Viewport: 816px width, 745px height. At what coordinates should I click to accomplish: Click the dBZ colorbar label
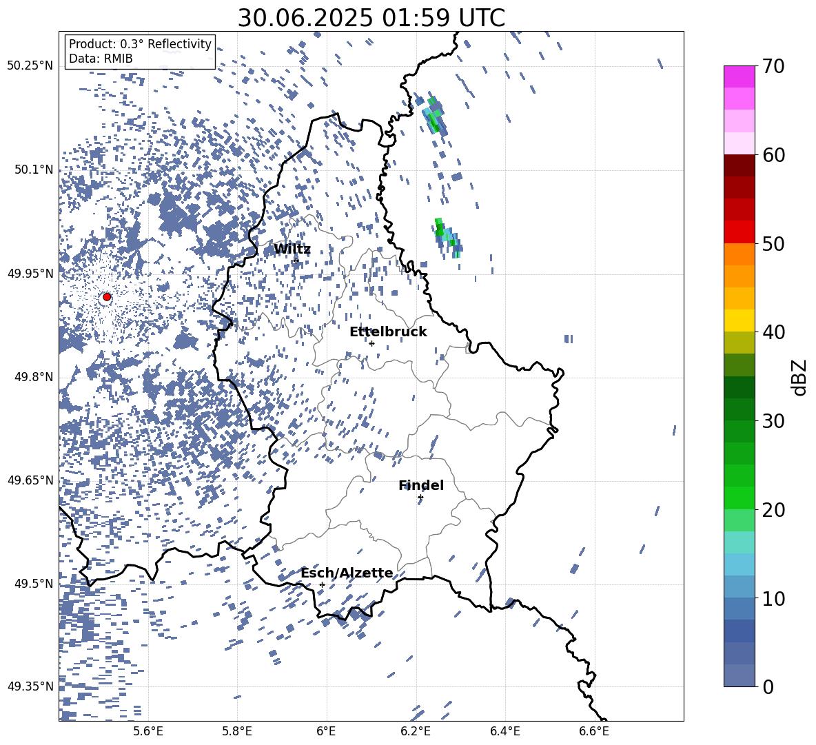799,377
